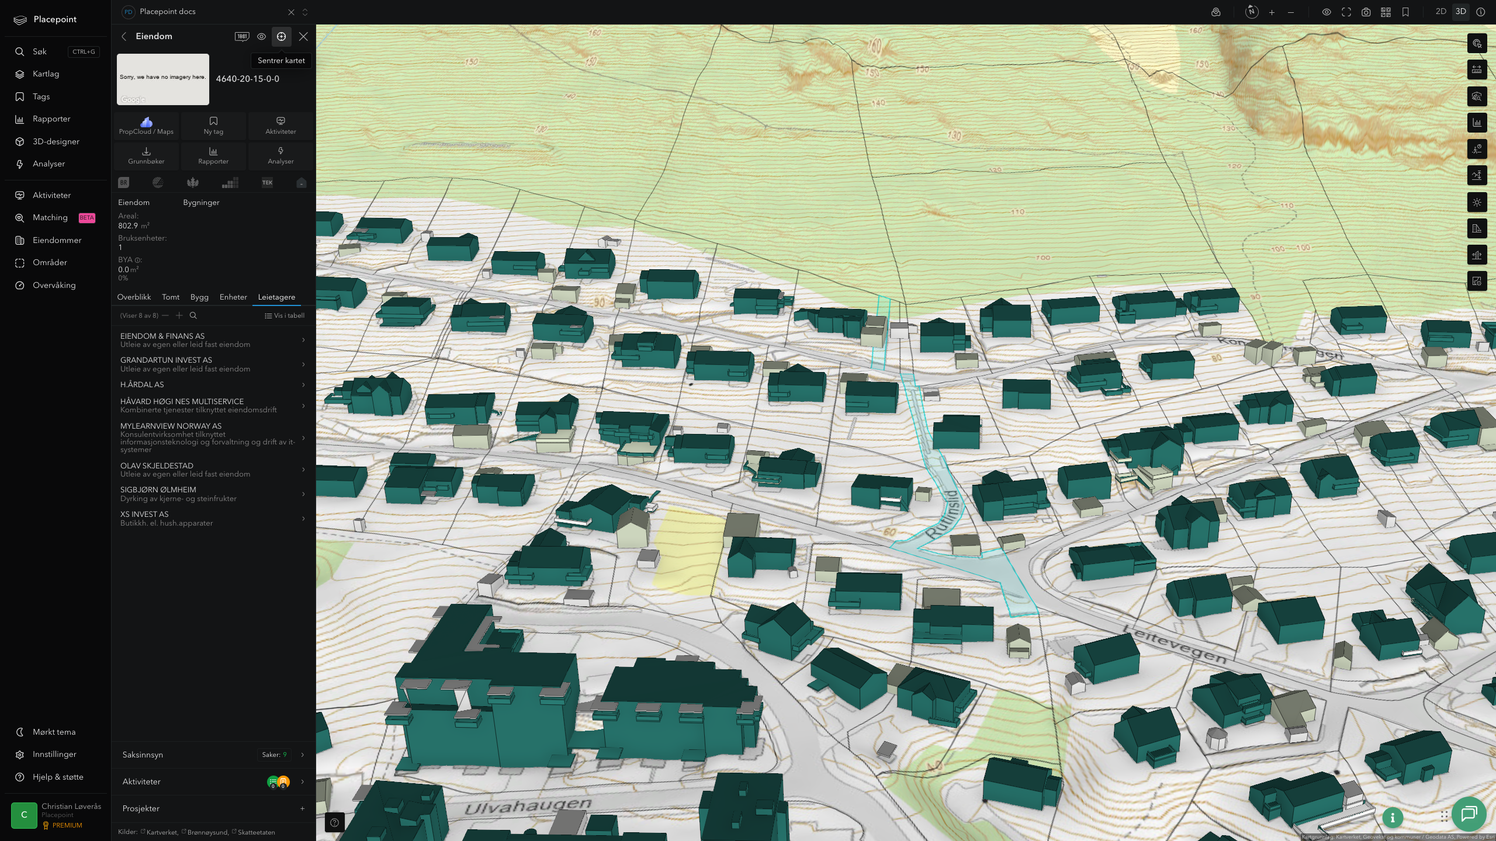The height and width of the screenshot is (841, 1496).
Task: Take a map screenshot with the camera
Action: pyautogui.click(x=1366, y=12)
